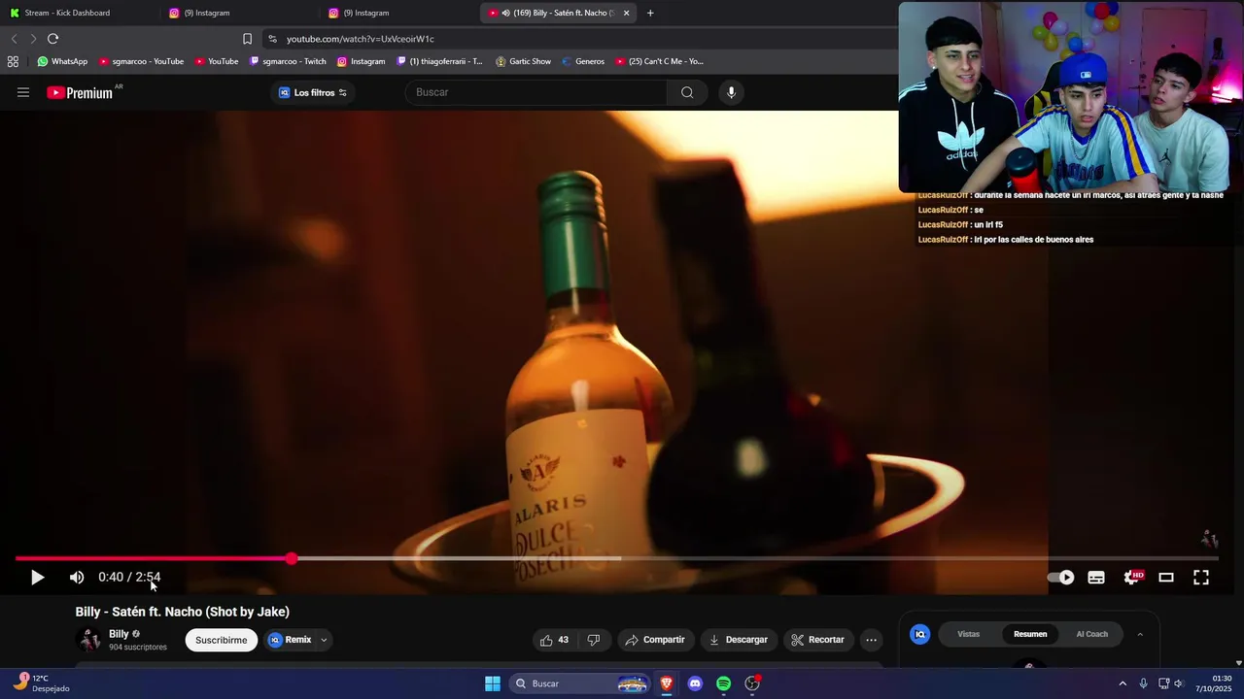Collapse side panel with chevron up
This screenshot has width=1244, height=699.
click(1140, 634)
